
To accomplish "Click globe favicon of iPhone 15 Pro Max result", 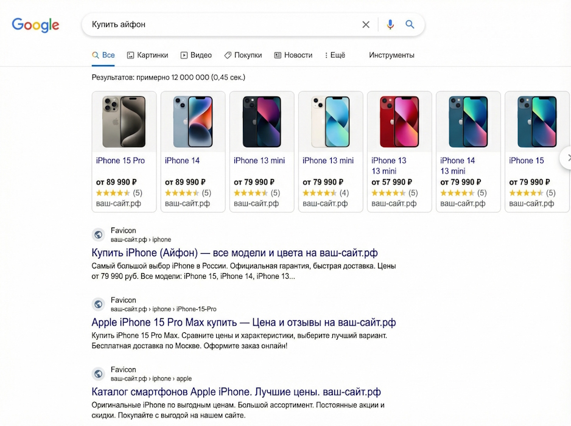I will pos(98,304).
